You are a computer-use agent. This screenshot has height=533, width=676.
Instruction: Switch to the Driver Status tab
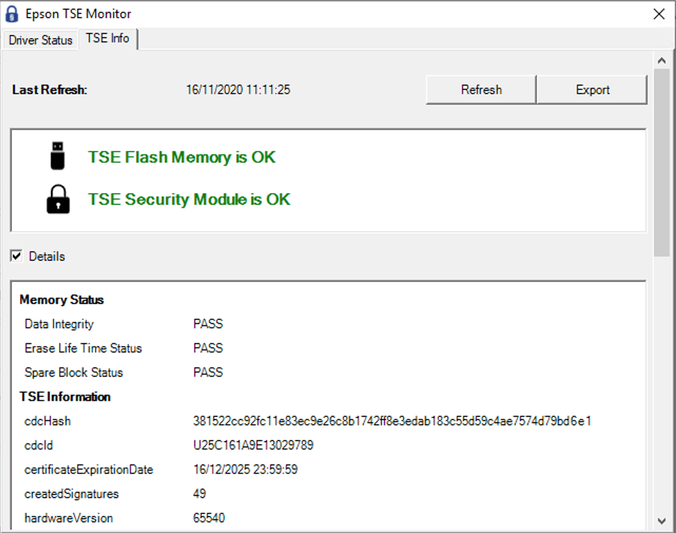click(41, 40)
